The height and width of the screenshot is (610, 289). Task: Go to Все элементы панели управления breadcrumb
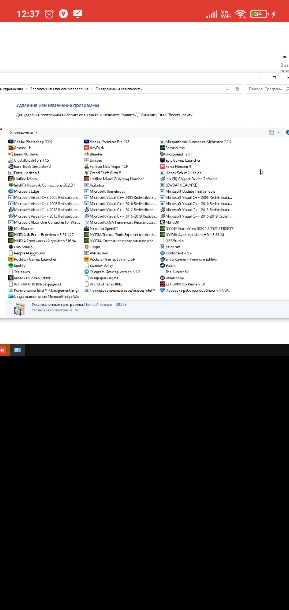pos(59,89)
